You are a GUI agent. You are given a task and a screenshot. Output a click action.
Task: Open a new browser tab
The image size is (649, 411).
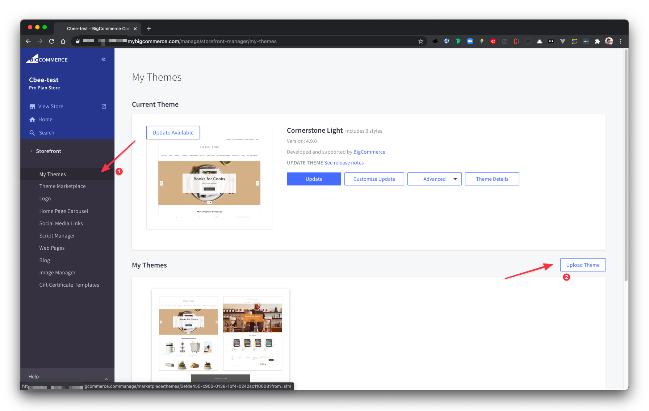click(x=149, y=29)
